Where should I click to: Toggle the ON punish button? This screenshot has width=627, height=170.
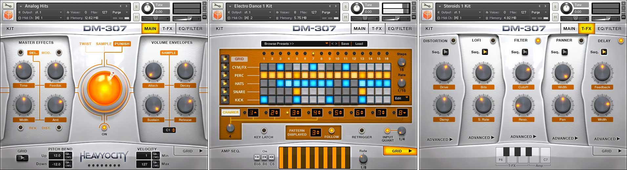104,127
